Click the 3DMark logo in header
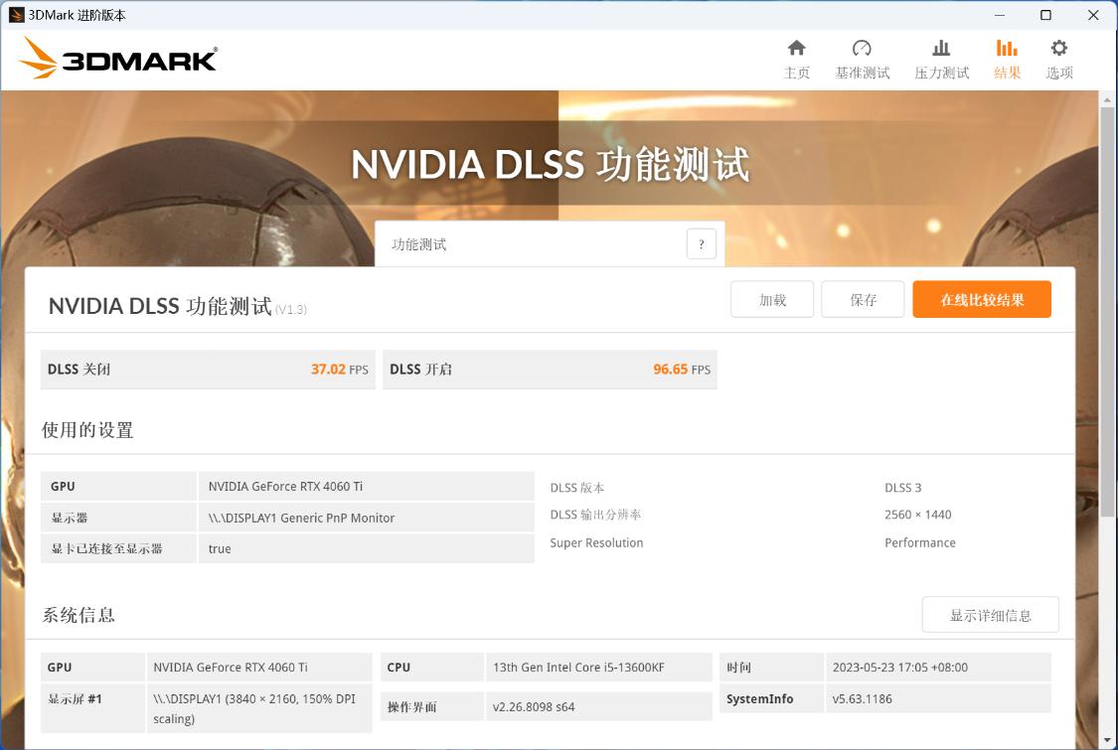 pyautogui.click(x=118, y=59)
